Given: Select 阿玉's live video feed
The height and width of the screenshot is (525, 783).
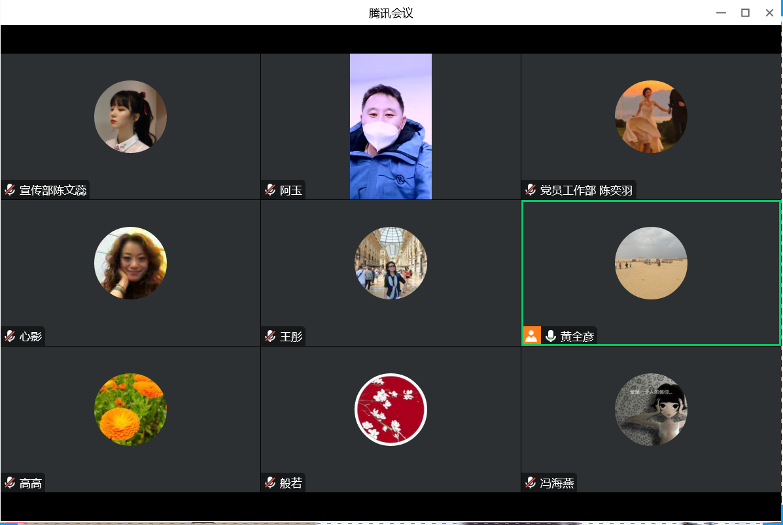Looking at the screenshot, I should tap(391, 126).
